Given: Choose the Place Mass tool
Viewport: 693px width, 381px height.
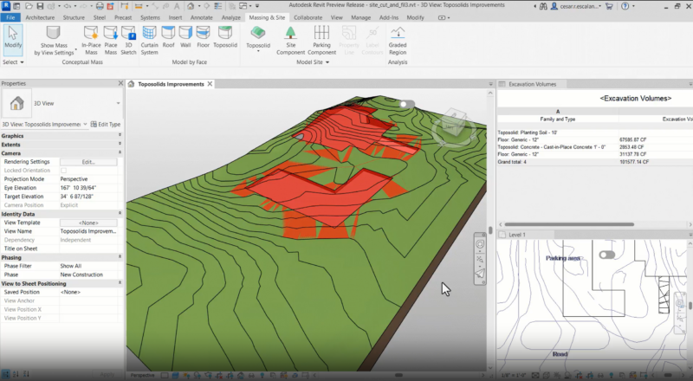Looking at the screenshot, I should [x=111, y=41].
